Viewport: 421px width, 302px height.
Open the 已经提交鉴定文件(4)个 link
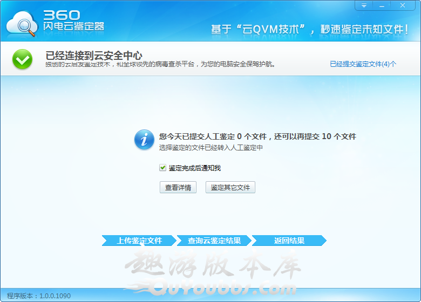[x=363, y=64]
